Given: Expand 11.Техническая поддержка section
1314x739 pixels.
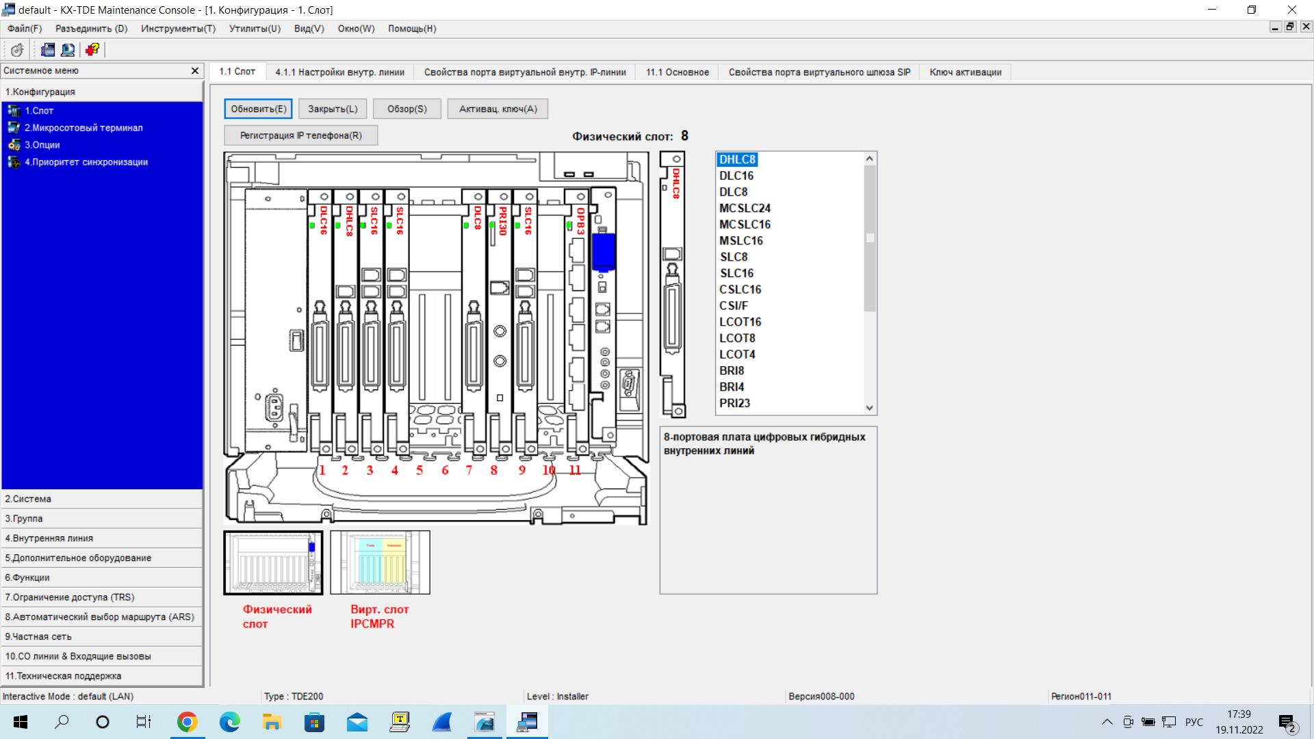Looking at the screenshot, I should click(x=102, y=676).
